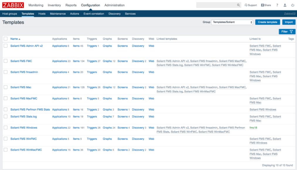
Task: Click the Zabbix logo
Action: (13, 5)
